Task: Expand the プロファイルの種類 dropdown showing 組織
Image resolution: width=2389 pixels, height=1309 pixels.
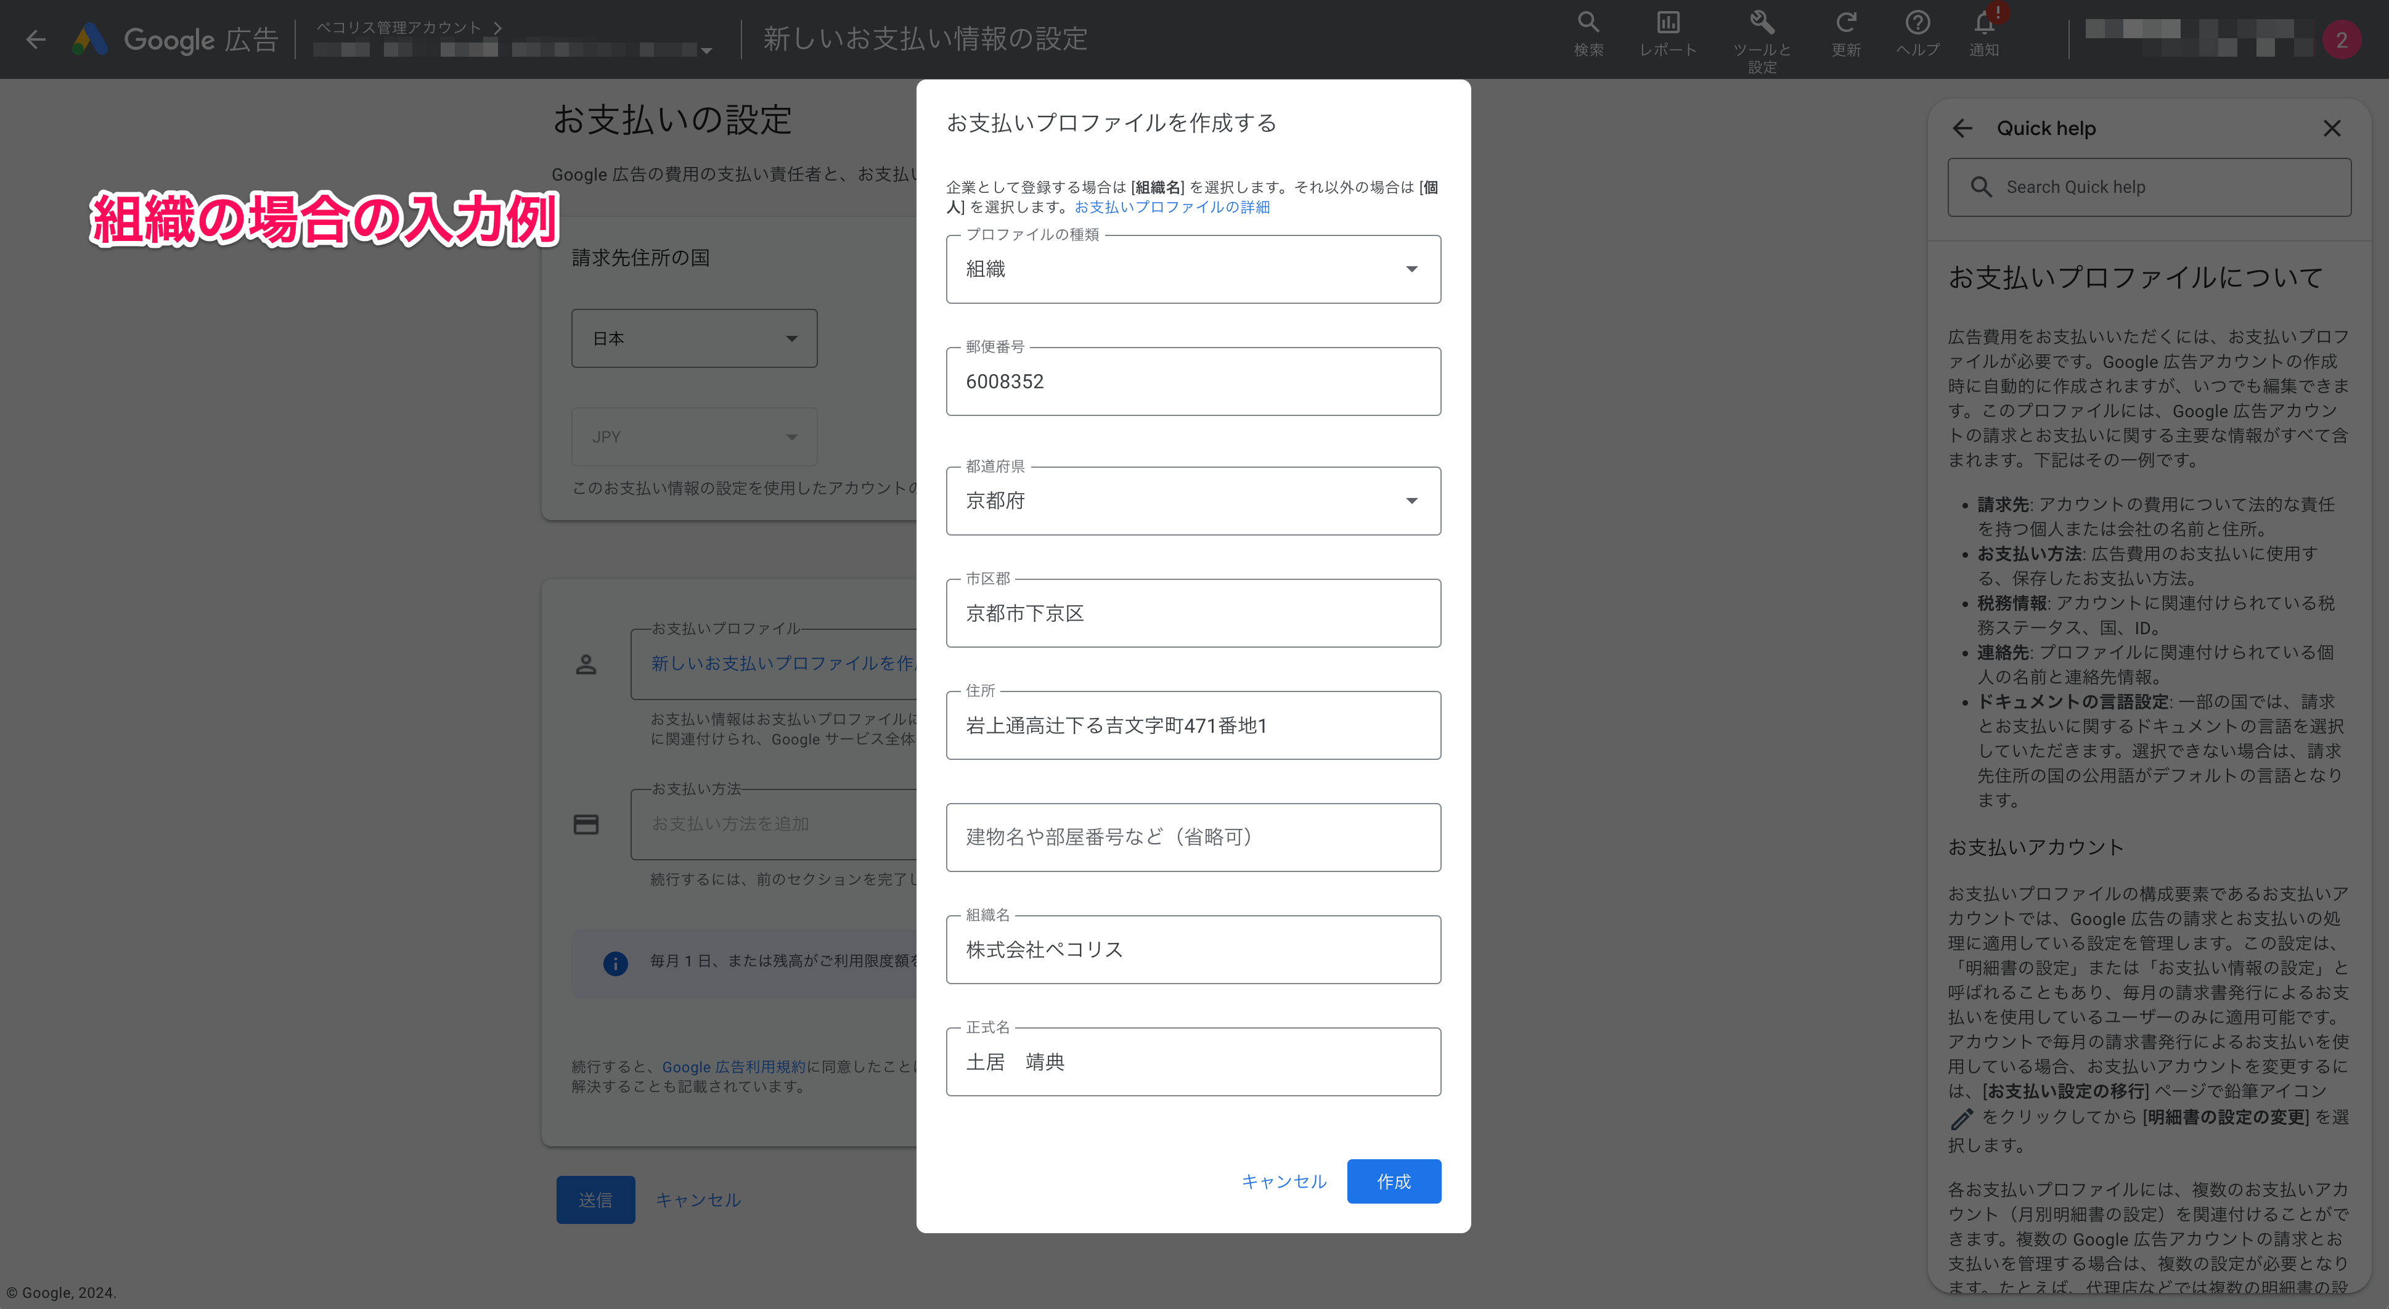Action: [1193, 269]
